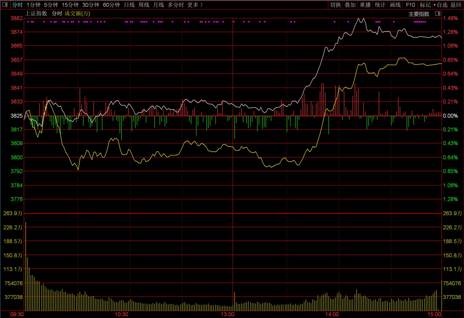Click the 叠加 overlay button
Image resolution: width=464 pixels, height=318 pixels.
pos(350,5)
